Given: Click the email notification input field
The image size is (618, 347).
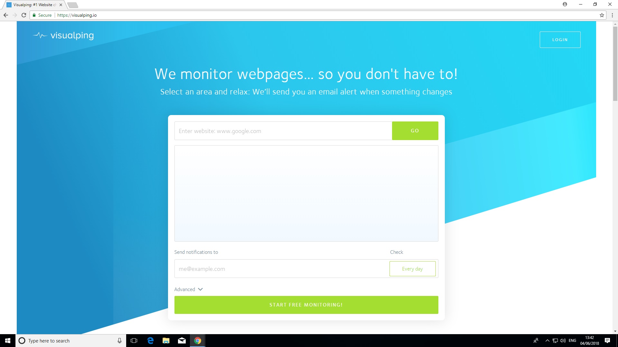Looking at the screenshot, I should click(280, 269).
